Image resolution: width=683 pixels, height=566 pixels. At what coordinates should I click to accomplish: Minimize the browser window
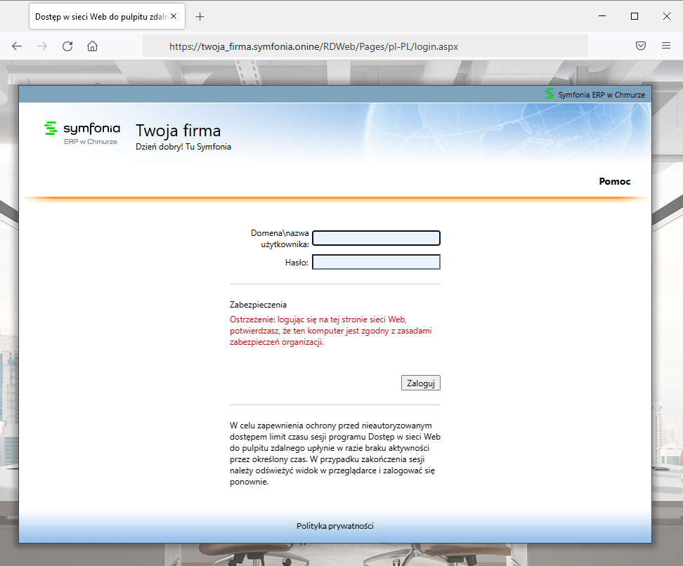point(602,16)
